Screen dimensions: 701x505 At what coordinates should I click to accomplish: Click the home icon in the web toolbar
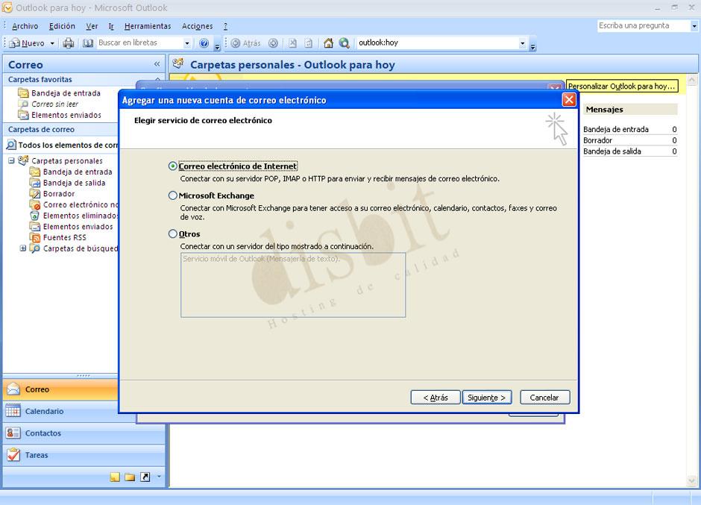pyautogui.click(x=328, y=43)
